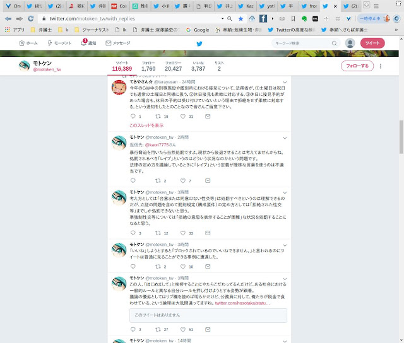Viewport: 404px width, 343px height.
Task: Switch to the Kaz browser tab
Action: coord(246,6)
